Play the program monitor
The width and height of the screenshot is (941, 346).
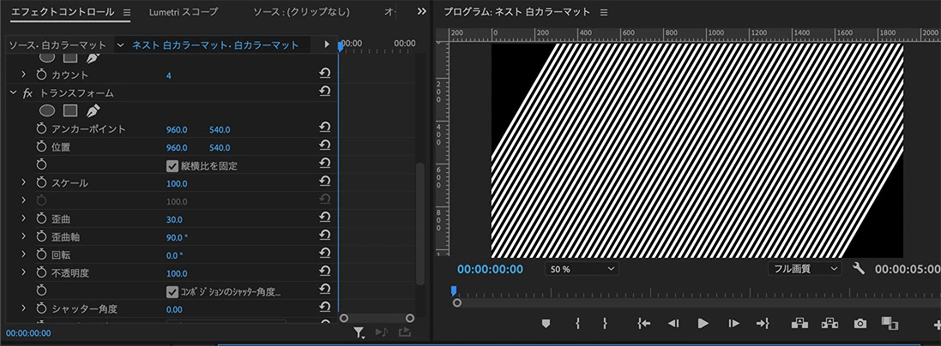[703, 323]
